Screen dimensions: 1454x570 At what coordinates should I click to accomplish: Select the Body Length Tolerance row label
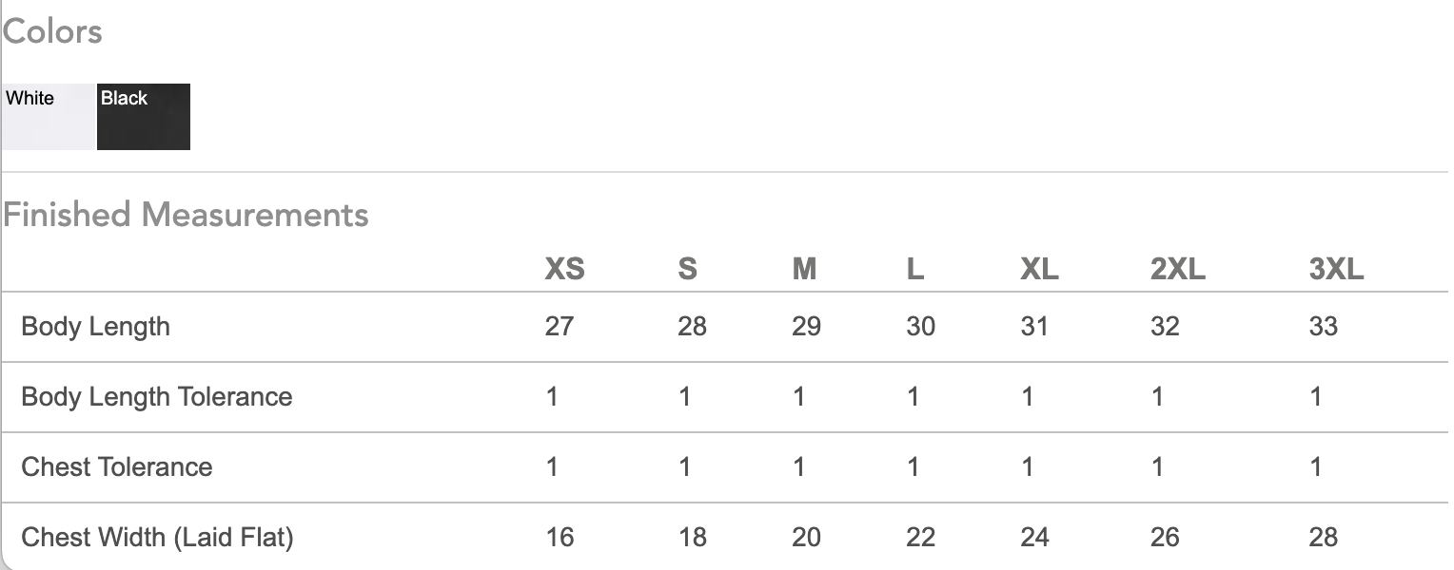156,396
